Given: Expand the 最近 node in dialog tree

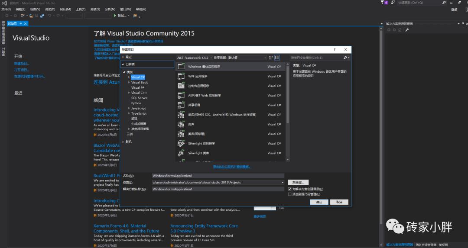Looking at the screenshot, I should click(x=123, y=57).
